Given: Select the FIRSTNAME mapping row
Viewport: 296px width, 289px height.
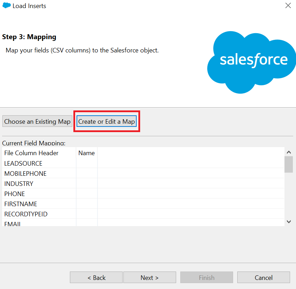Looking at the screenshot, I should (143, 204).
